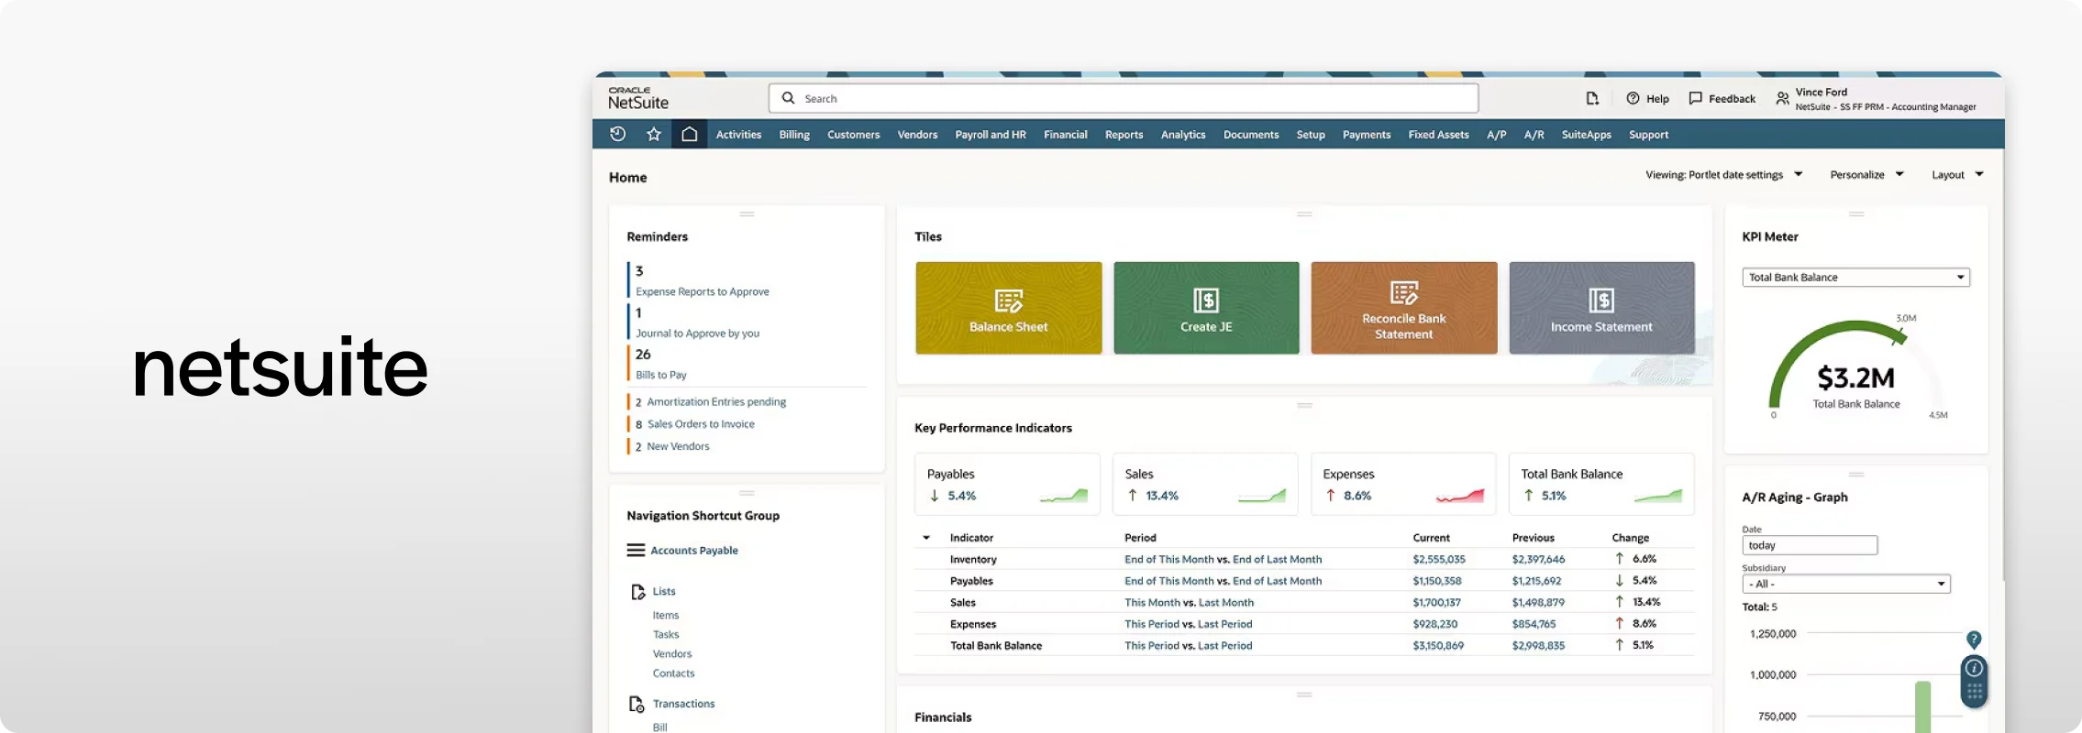
Task: Click the floating dots grid icon
Action: point(1974,692)
